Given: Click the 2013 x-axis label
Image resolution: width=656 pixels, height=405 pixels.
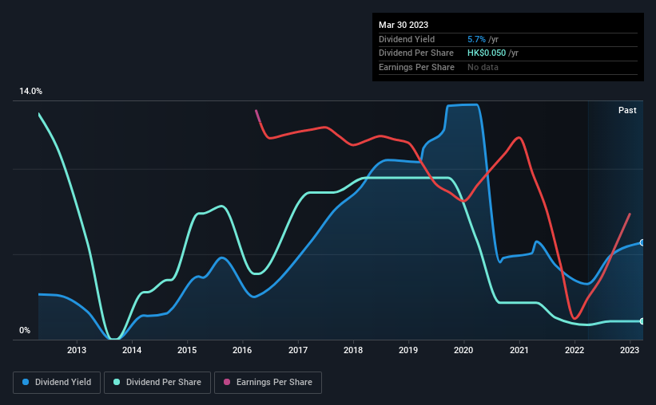Looking at the screenshot, I should [77, 350].
